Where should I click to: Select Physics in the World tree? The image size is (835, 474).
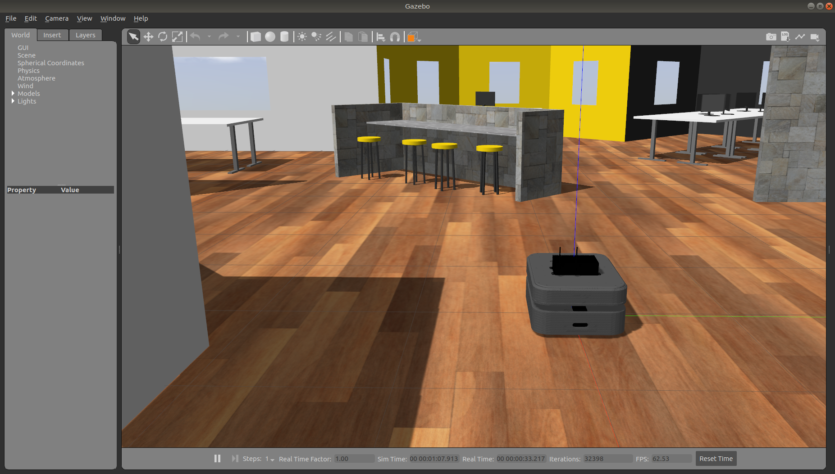click(x=28, y=71)
